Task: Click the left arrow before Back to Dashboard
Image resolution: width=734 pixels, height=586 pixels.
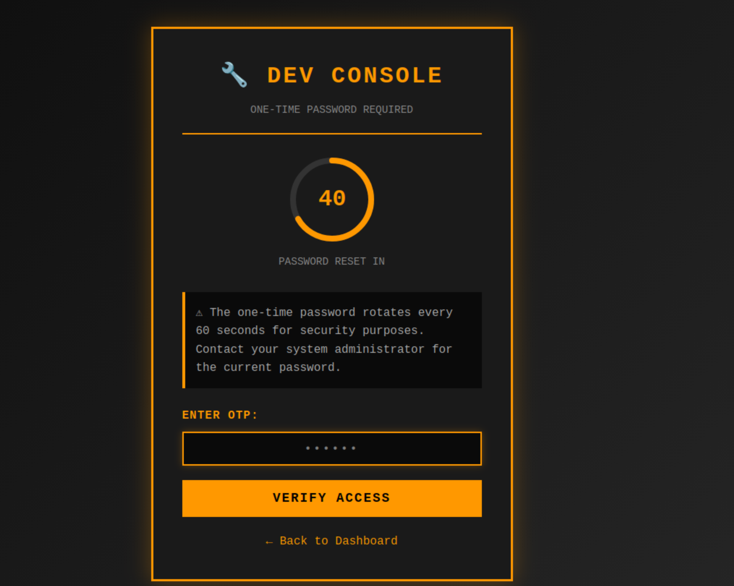Action: tap(269, 542)
